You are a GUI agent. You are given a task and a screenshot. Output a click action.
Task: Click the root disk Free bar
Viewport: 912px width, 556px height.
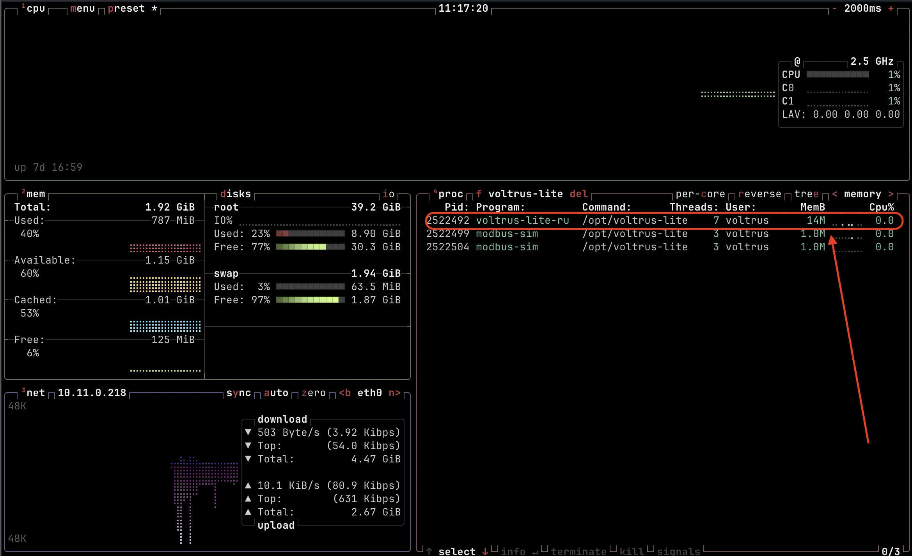coord(311,247)
